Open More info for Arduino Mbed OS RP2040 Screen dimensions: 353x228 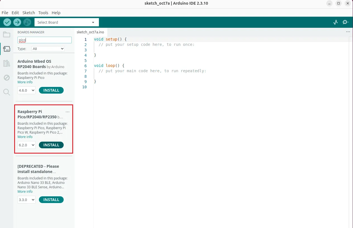[25, 82]
